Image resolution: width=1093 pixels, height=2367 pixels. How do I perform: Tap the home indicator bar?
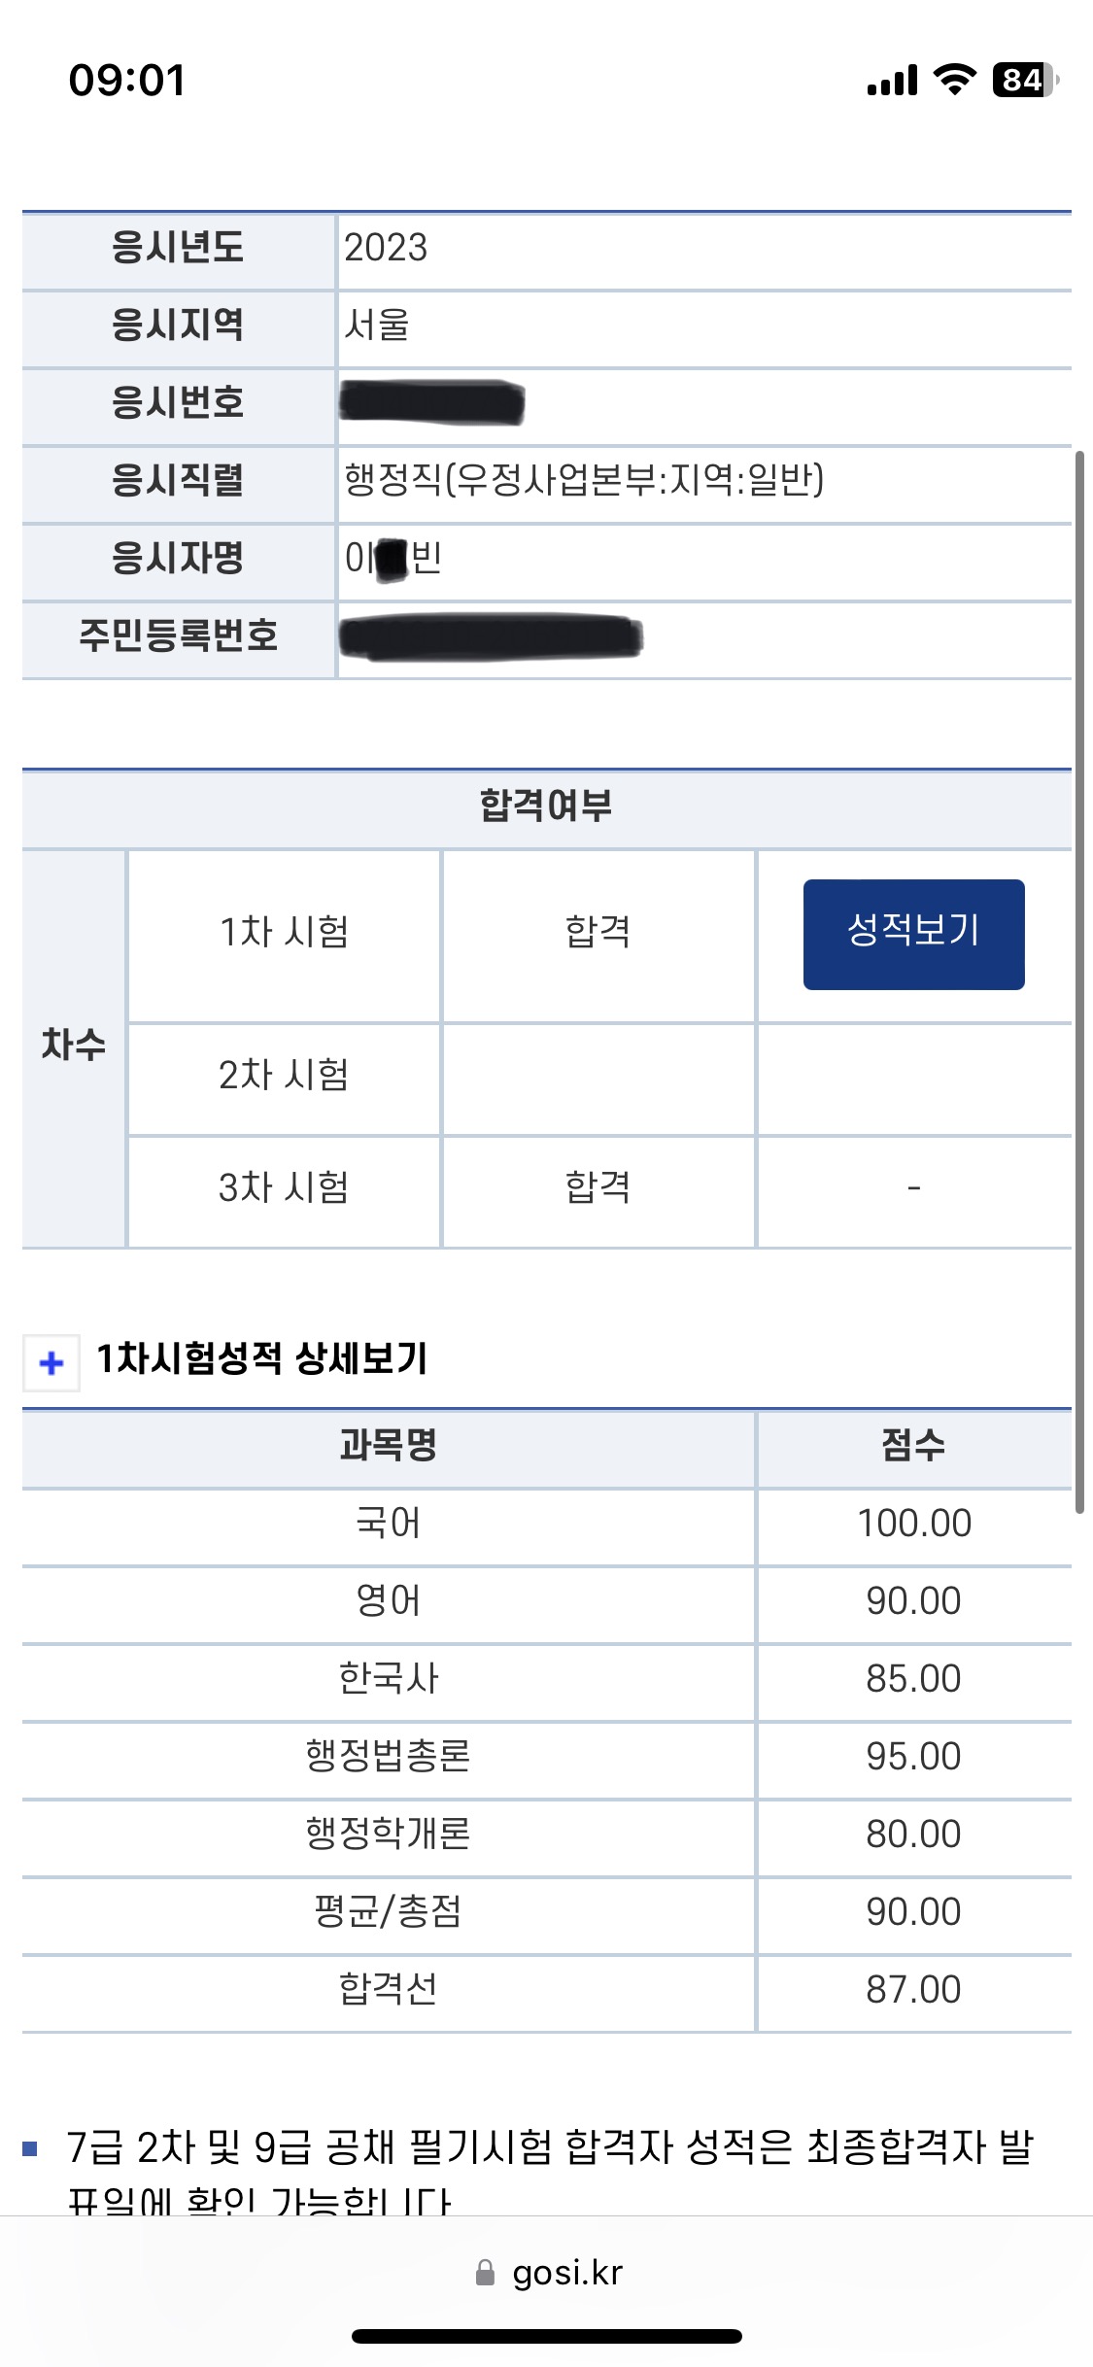[x=546, y=2336]
